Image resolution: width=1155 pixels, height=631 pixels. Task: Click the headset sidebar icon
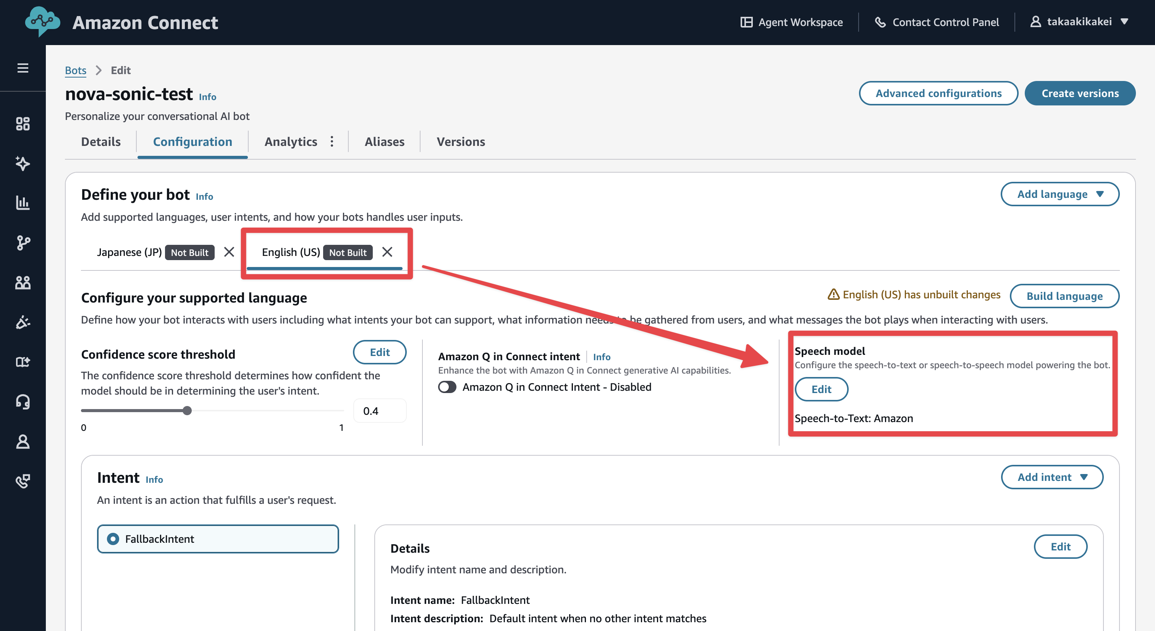pos(23,401)
